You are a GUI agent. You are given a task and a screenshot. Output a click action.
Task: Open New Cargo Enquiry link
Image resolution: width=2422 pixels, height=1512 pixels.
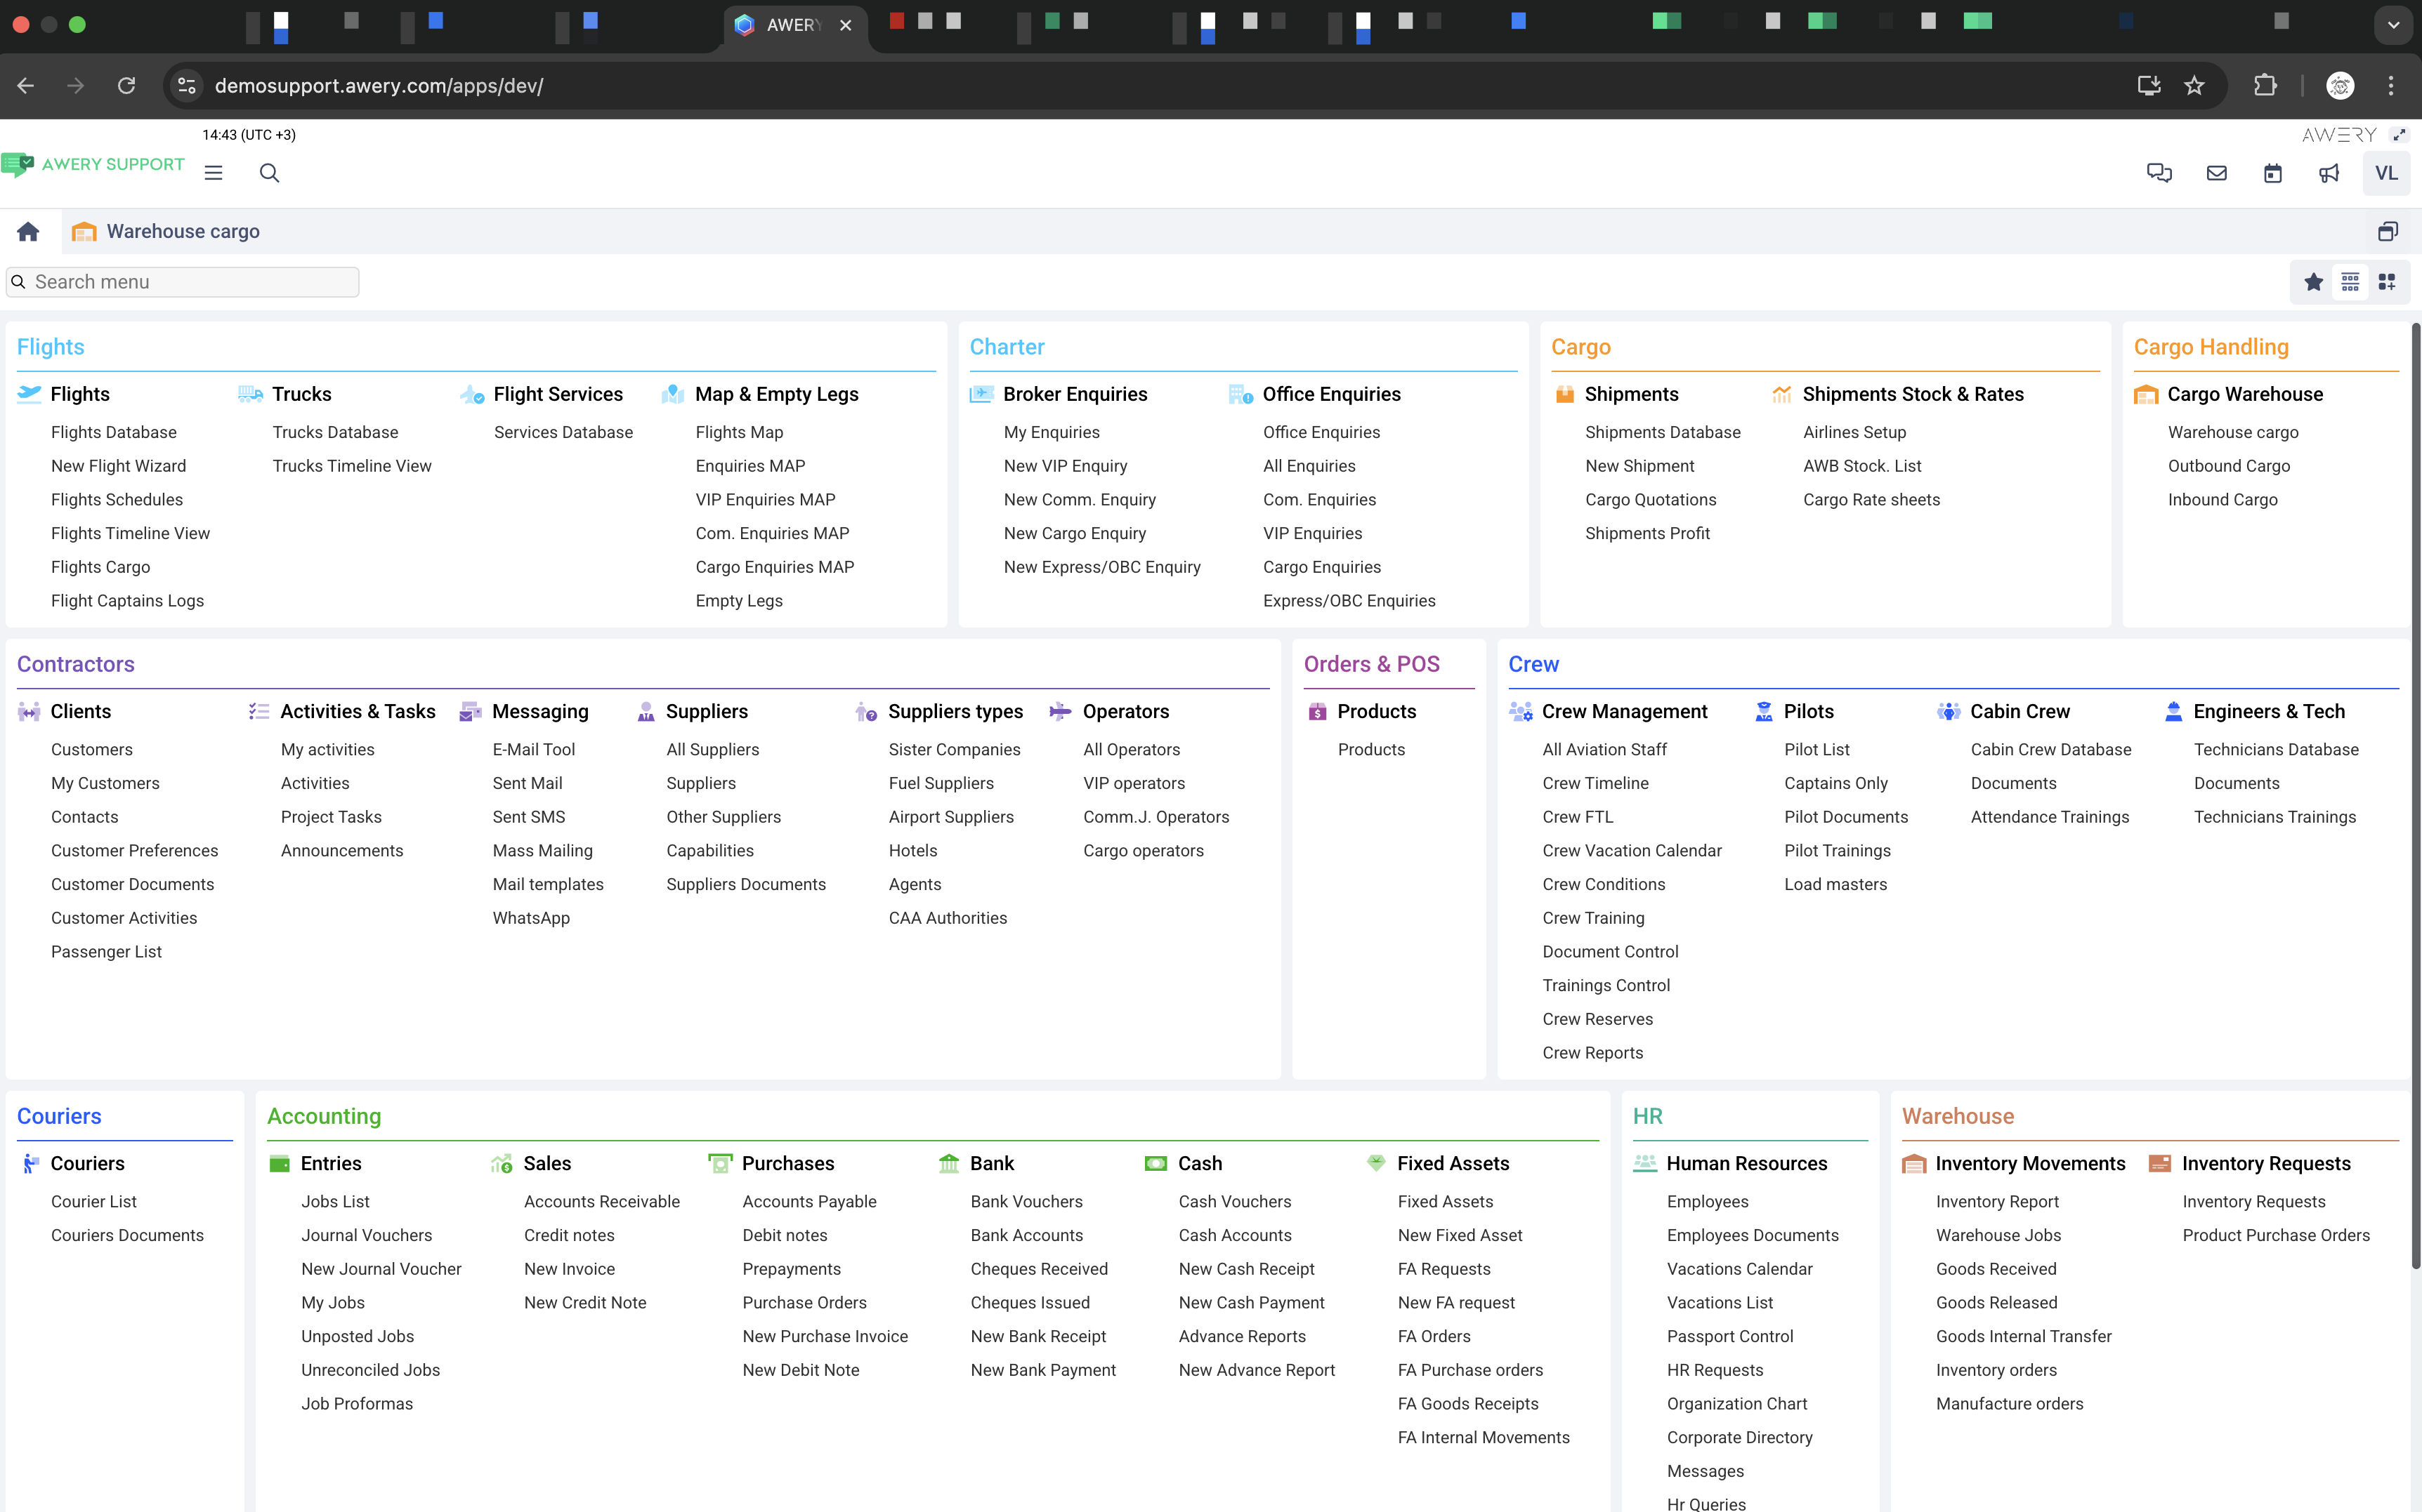click(x=1075, y=533)
